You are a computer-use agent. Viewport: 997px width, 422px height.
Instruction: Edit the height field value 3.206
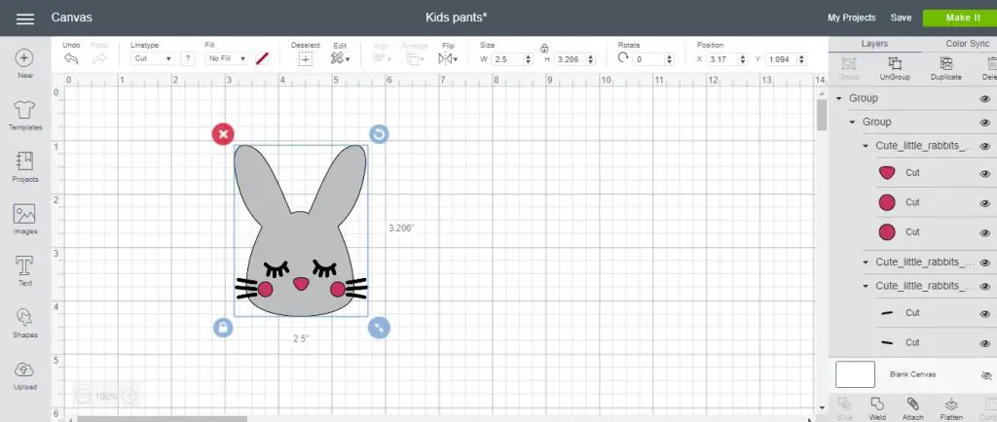pos(570,59)
